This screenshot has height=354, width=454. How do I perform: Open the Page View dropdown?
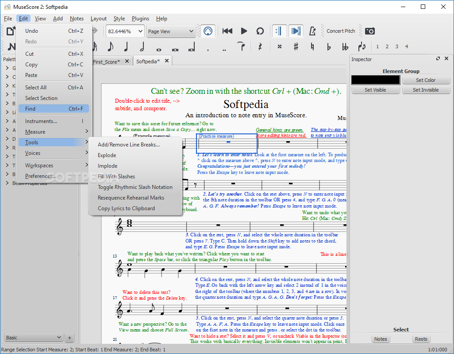coord(171,31)
